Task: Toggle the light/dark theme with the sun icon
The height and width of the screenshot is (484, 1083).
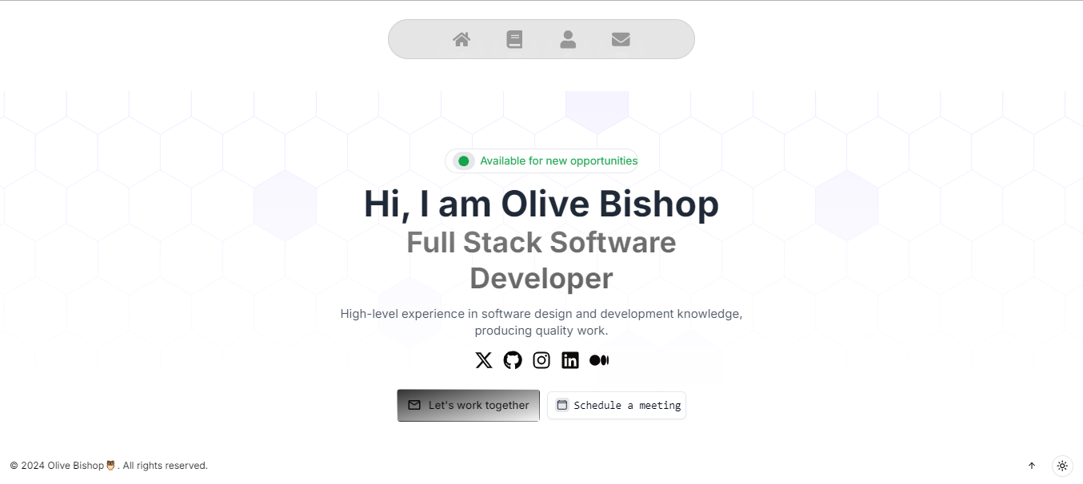Action: point(1062,466)
